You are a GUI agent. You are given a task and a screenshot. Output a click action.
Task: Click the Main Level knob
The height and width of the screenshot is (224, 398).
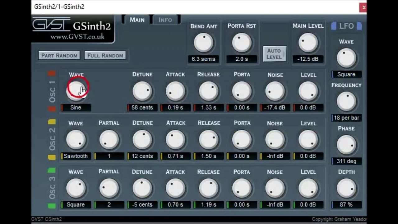pos(308,43)
